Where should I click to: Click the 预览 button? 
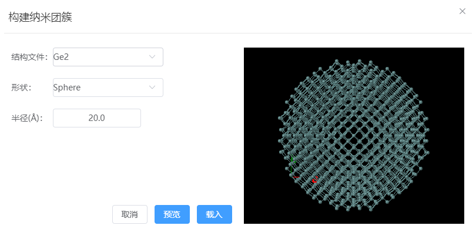pos(172,214)
